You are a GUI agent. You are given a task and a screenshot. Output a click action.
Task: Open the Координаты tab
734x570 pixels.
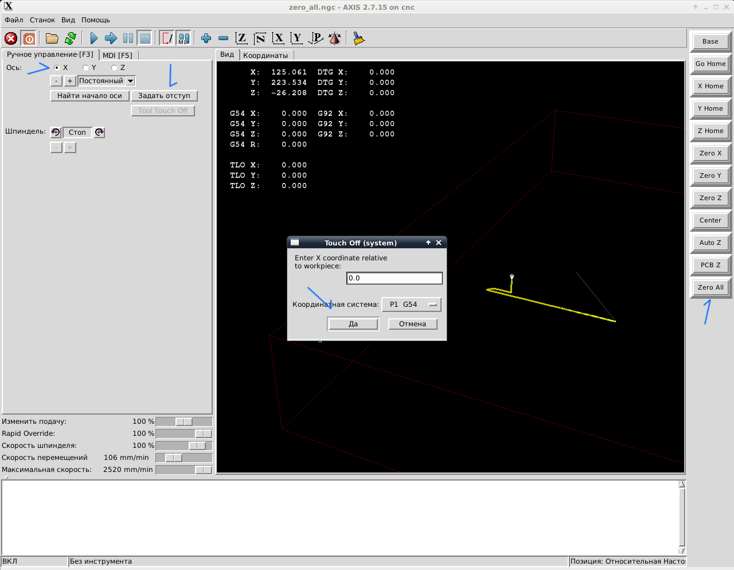click(266, 56)
